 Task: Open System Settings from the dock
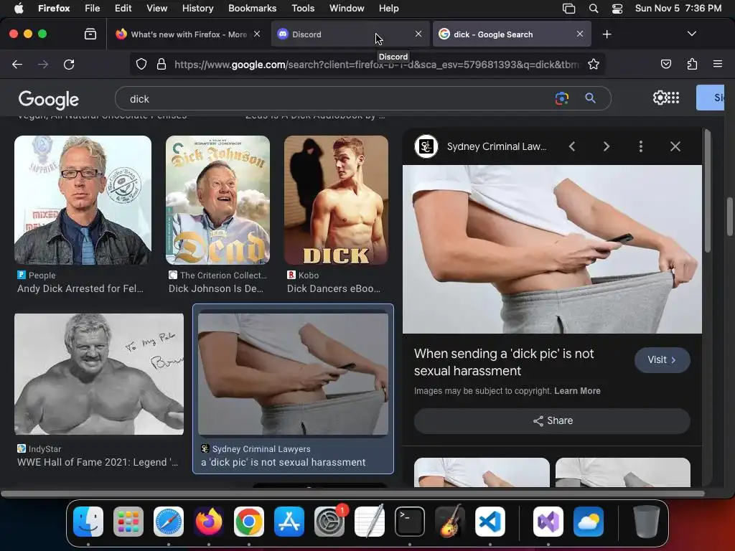329,522
